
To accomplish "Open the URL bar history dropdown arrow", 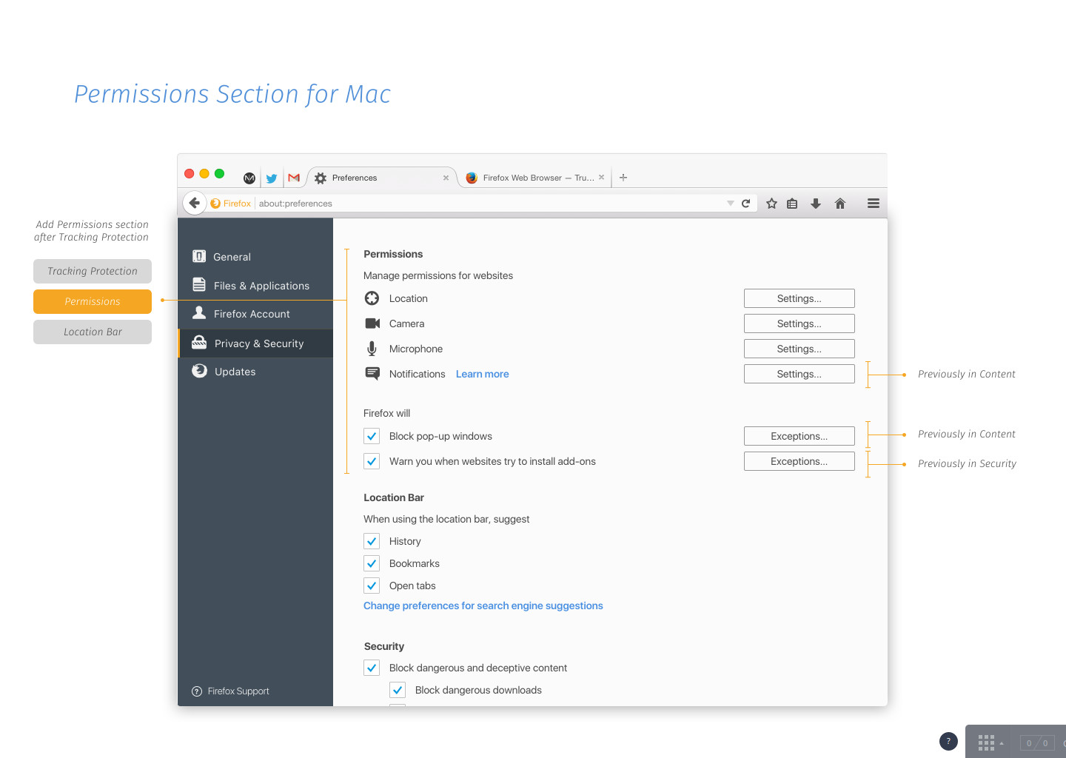I will tap(731, 204).
